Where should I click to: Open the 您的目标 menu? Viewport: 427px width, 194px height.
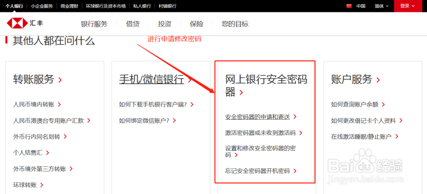[235, 24]
